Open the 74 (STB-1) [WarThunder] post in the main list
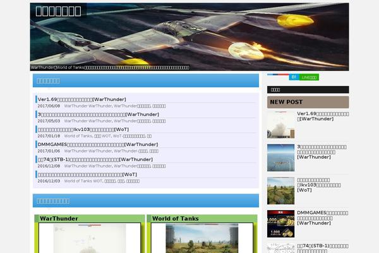 [95, 159]
